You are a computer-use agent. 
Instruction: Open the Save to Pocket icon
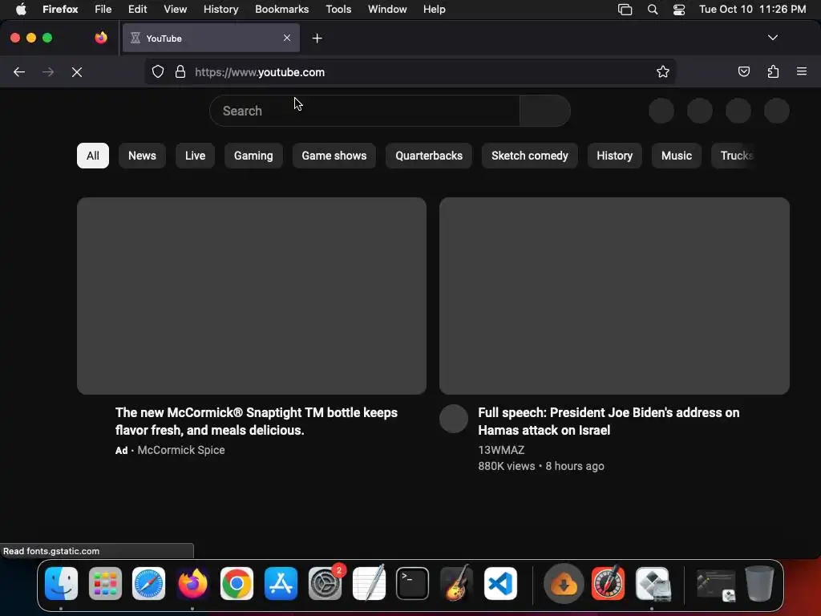pyautogui.click(x=743, y=71)
